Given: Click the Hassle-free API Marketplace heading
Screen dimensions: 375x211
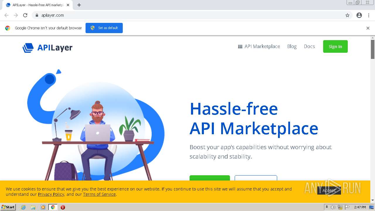Looking at the screenshot, I should [254, 118].
